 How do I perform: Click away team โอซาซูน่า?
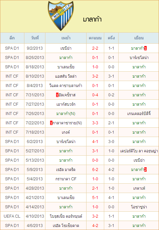139,207
